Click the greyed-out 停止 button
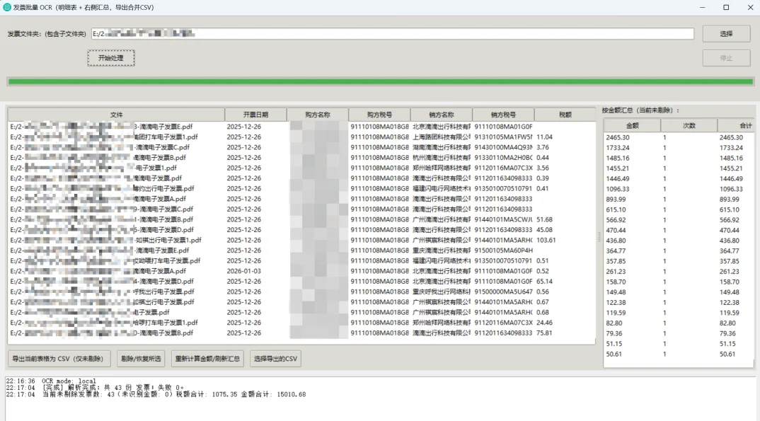 pyautogui.click(x=726, y=57)
